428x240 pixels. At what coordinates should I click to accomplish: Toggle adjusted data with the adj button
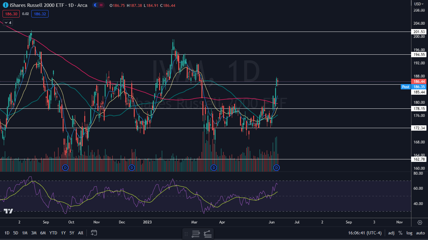tap(391, 233)
